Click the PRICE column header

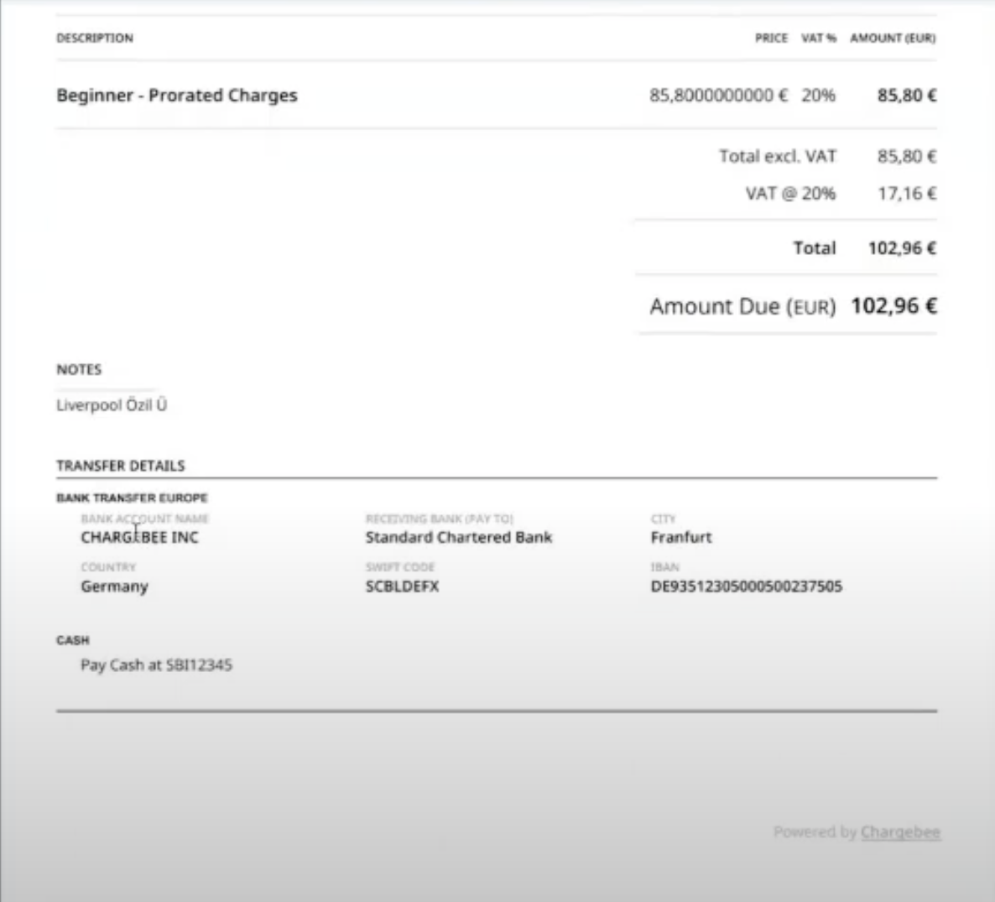point(771,39)
